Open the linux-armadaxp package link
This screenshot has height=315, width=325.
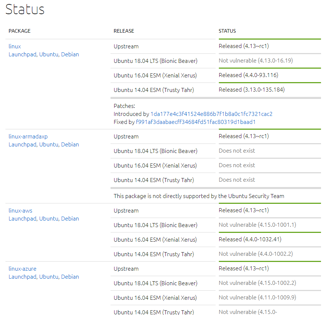tap(28, 137)
